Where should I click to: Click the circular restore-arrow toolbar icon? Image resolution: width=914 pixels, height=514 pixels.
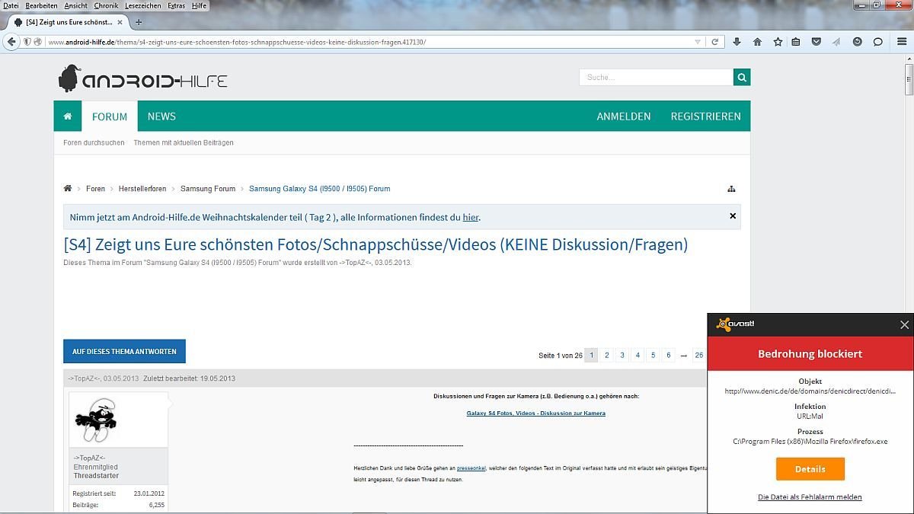click(858, 42)
